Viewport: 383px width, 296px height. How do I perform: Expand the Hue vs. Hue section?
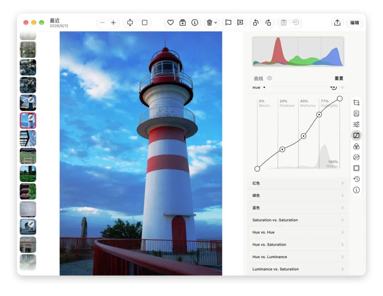point(298,232)
